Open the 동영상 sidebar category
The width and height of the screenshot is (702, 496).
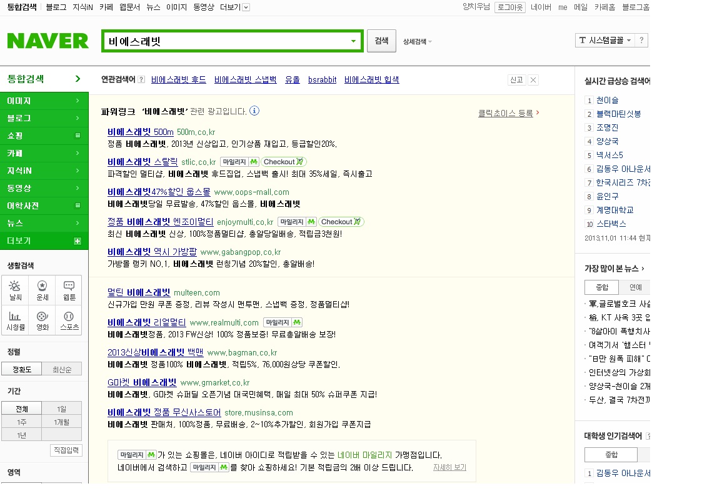44,188
